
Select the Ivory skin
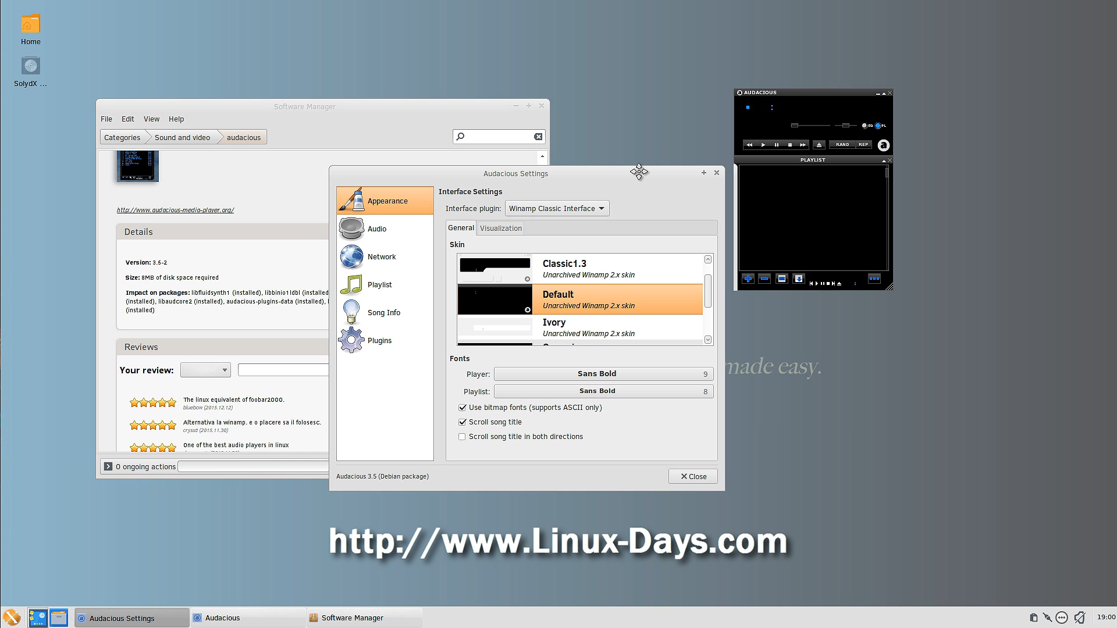coord(580,327)
